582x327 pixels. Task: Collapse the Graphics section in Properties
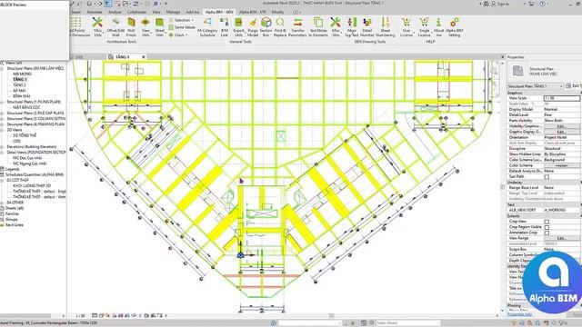click(x=544, y=93)
